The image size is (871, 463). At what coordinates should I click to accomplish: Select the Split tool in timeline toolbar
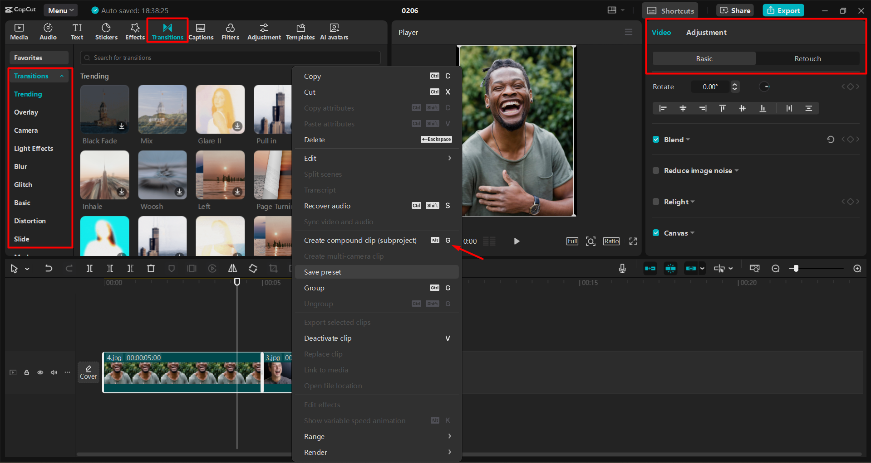pyautogui.click(x=89, y=268)
